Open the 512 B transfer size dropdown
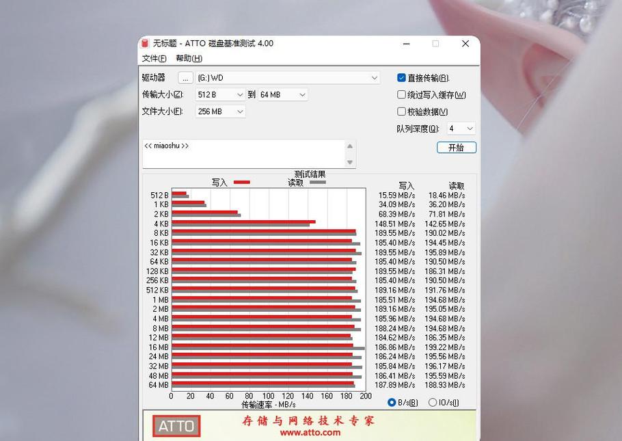Viewport: 622px width, 441px height. coord(220,94)
